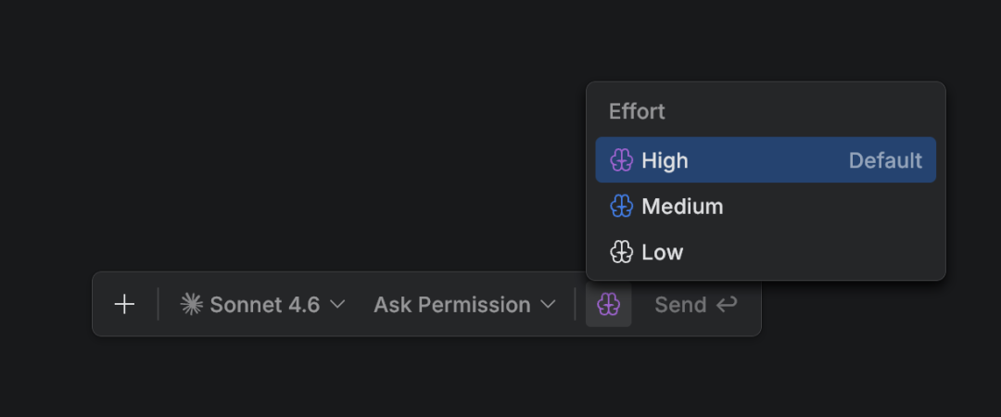Select High effort level
This screenshot has height=417, width=1001.
665,160
